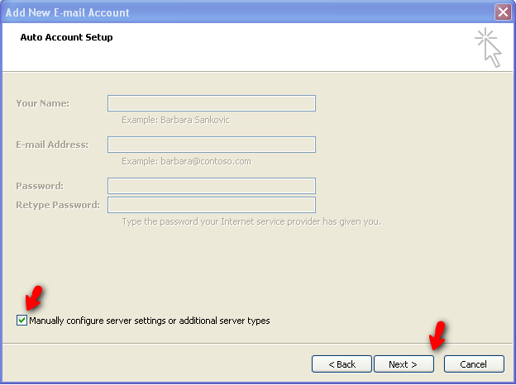This screenshot has height=385, width=516.
Task: Return to the previous page with Back
Action: (342, 364)
